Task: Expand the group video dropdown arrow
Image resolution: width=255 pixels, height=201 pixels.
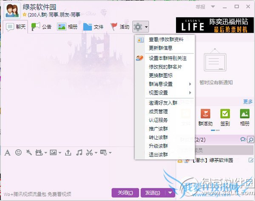Action: click(x=46, y=153)
